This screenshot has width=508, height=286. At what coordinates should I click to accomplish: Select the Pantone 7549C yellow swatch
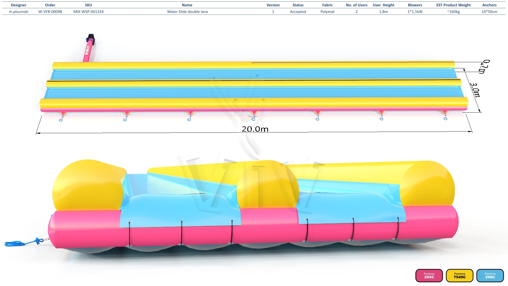point(460,275)
